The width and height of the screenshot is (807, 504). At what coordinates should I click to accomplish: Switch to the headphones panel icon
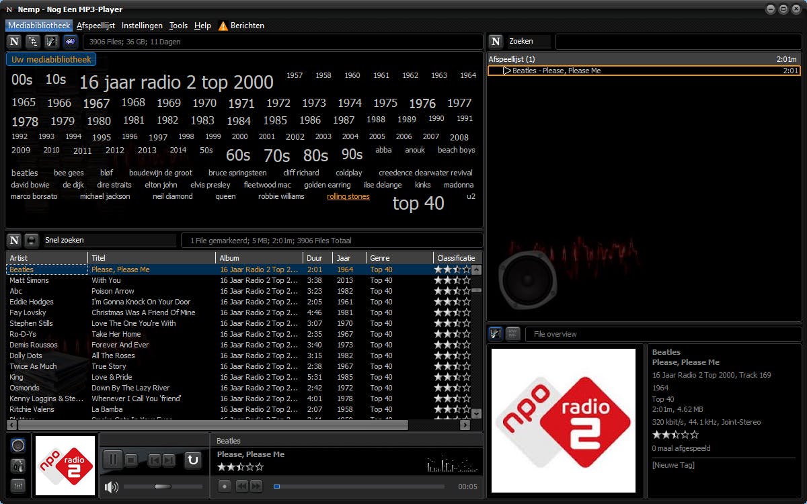[x=18, y=466]
